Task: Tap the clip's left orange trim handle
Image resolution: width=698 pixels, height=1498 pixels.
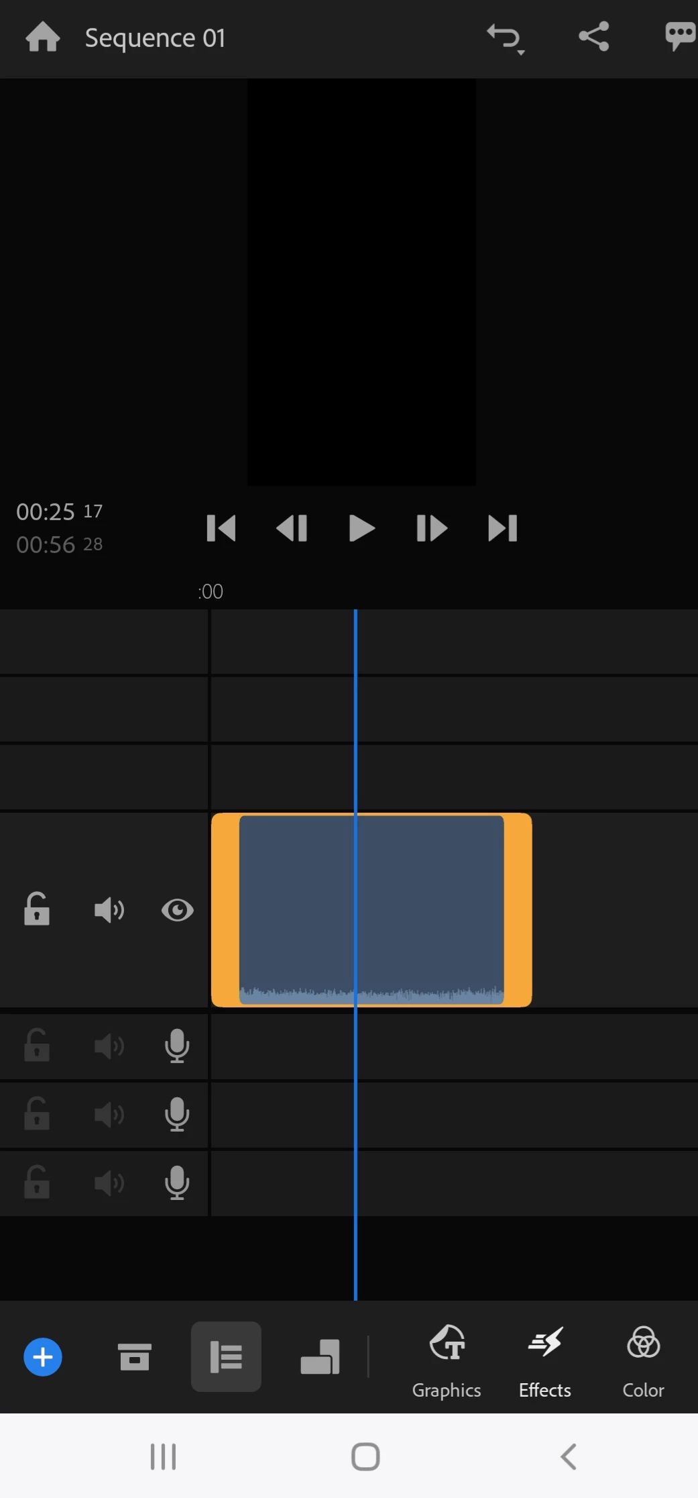Action: click(x=225, y=910)
